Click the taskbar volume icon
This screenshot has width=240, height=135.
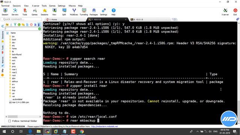210,132
